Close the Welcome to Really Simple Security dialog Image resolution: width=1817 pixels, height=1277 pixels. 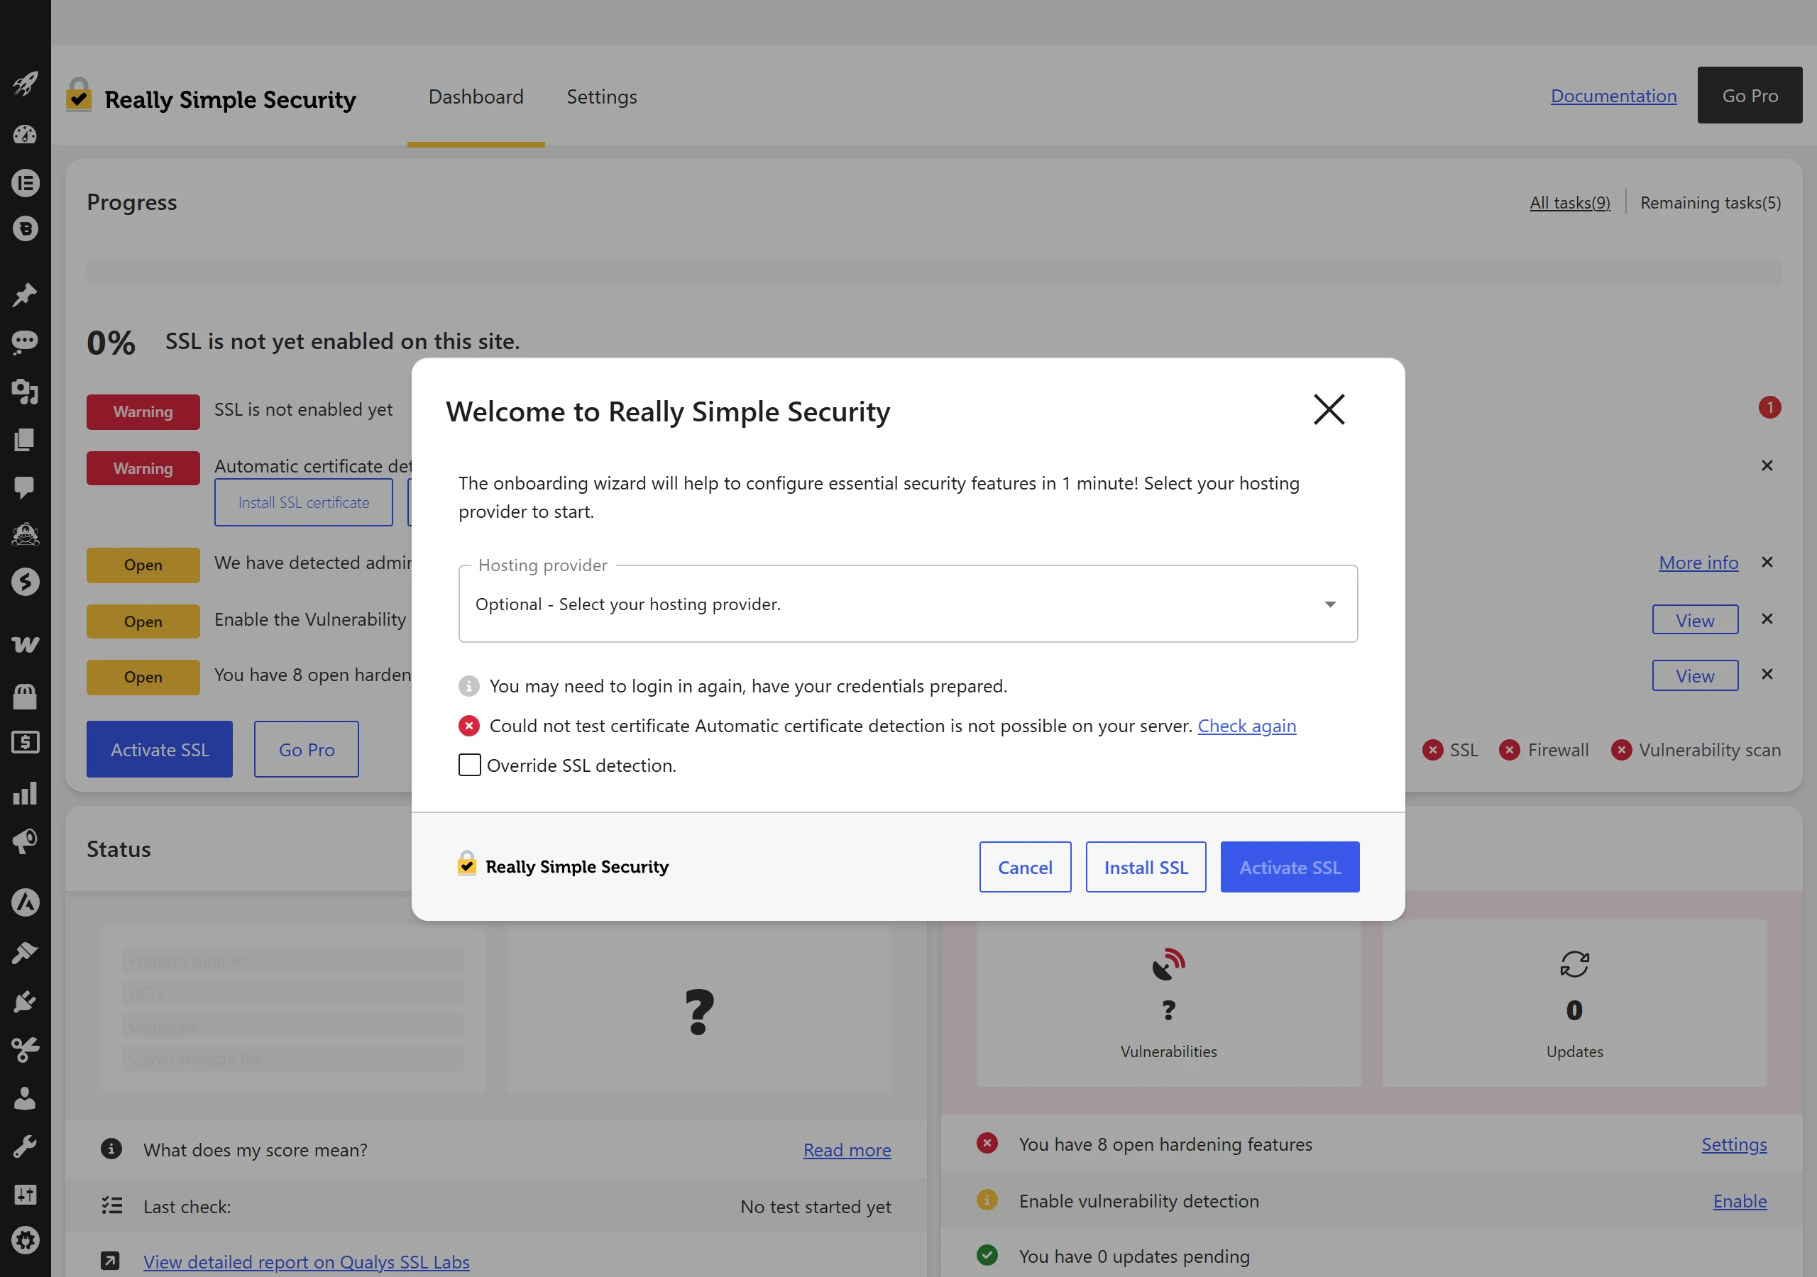(x=1329, y=410)
